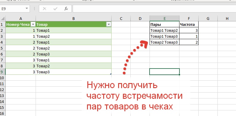The image size is (236, 116).
Task: Click cell B8 containing Товар2
Action: pos(74,66)
